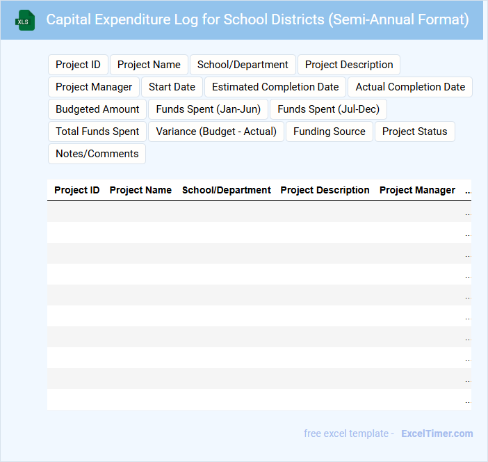Viewport: 488px width, 462px height.
Task: Open the ExcelTimer.com link
Action: 437,433
